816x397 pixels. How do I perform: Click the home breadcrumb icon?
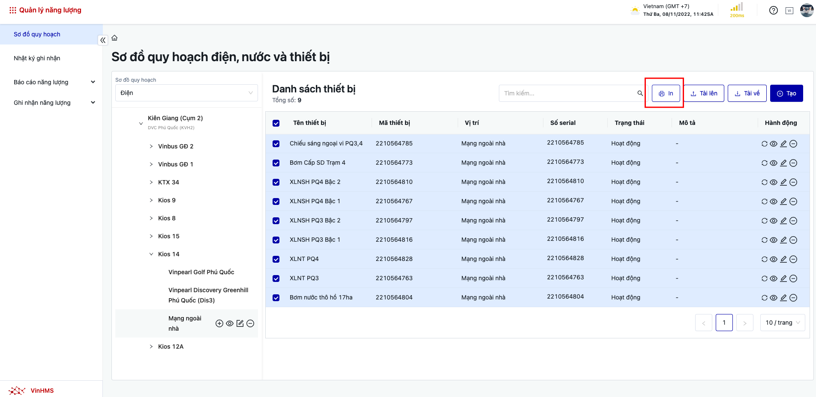(x=114, y=38)
